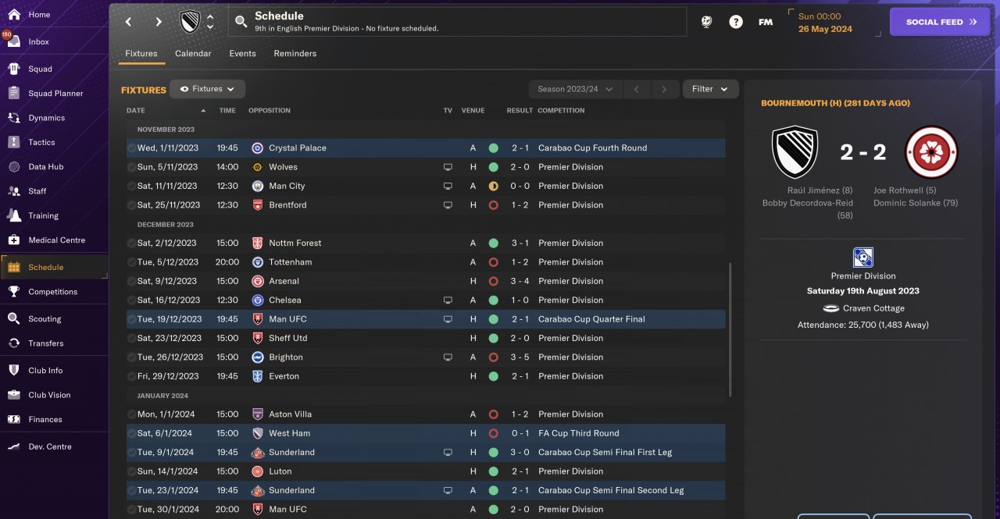This screenshot has width=1000, height=519.
Task: Open the help question mark icon
Action: click(x=736, y=22)
